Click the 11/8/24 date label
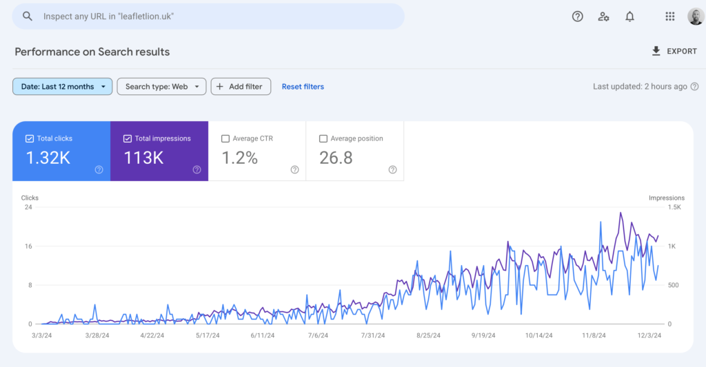This screenshot has width=706, height=367. click(x=594, y=335)
